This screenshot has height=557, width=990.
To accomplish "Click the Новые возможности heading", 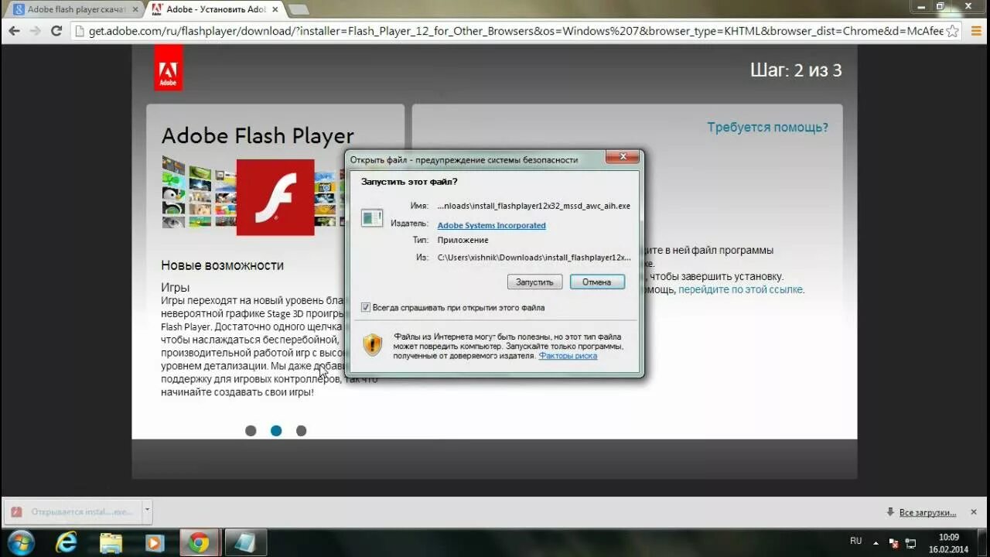I will [x=223, y=265].
